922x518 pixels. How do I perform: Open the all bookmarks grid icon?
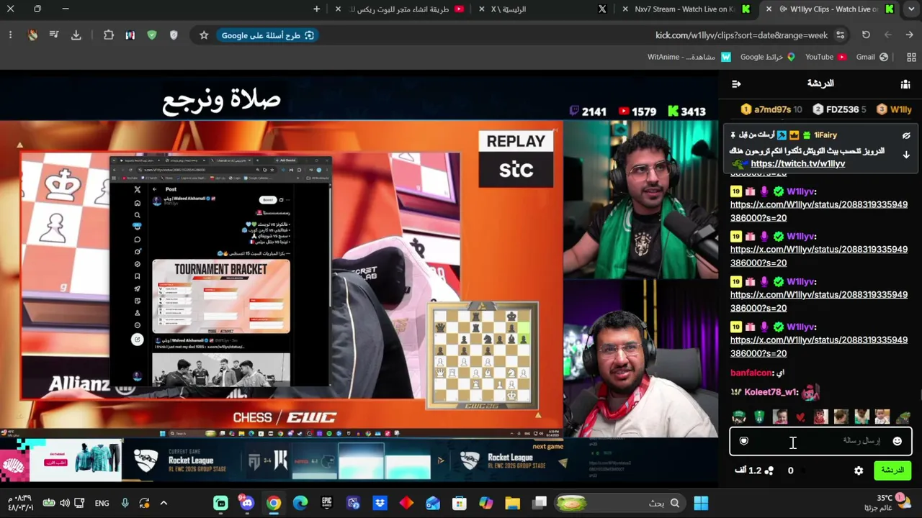(x=911, y=57)
